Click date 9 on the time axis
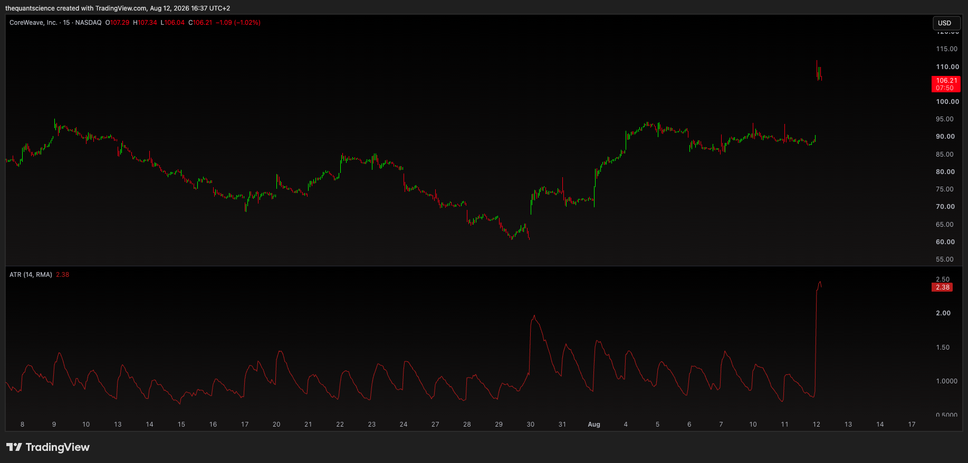968x463 pixels. [54, 425]
